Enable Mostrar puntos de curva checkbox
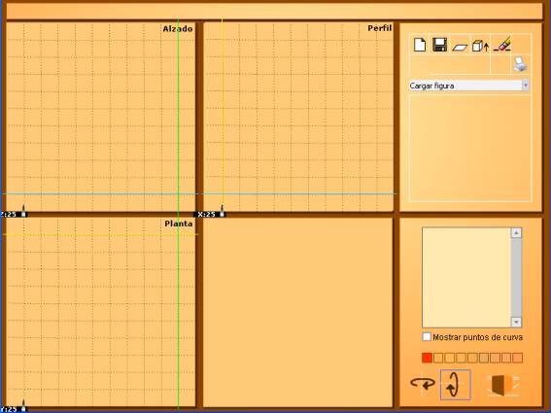Screen dimensions: 551x413 tap(427, 337)
